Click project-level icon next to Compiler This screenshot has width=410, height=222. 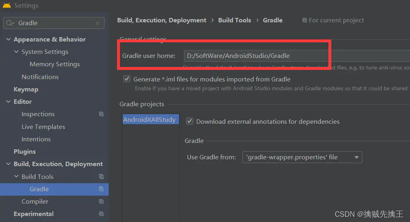pyautogui.click(x=101, y=201)
